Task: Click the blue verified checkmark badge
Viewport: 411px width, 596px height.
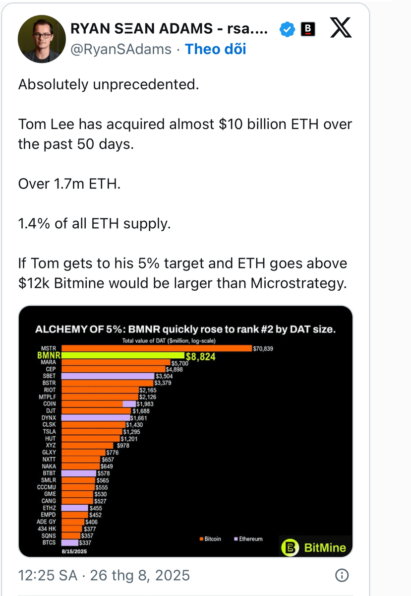Action: (x=287, y=30)
